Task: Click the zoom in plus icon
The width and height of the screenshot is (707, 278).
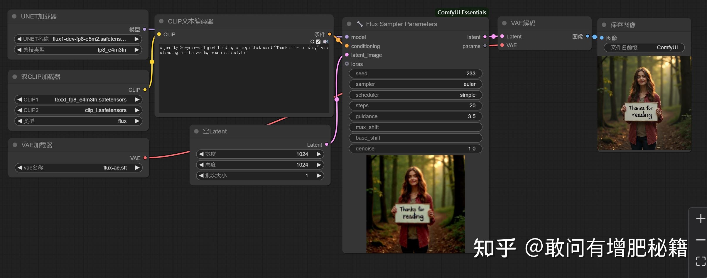Action: pos(701,218)
